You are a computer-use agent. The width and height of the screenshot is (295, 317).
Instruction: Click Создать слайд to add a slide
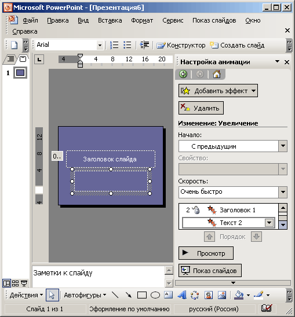(237, 45)
